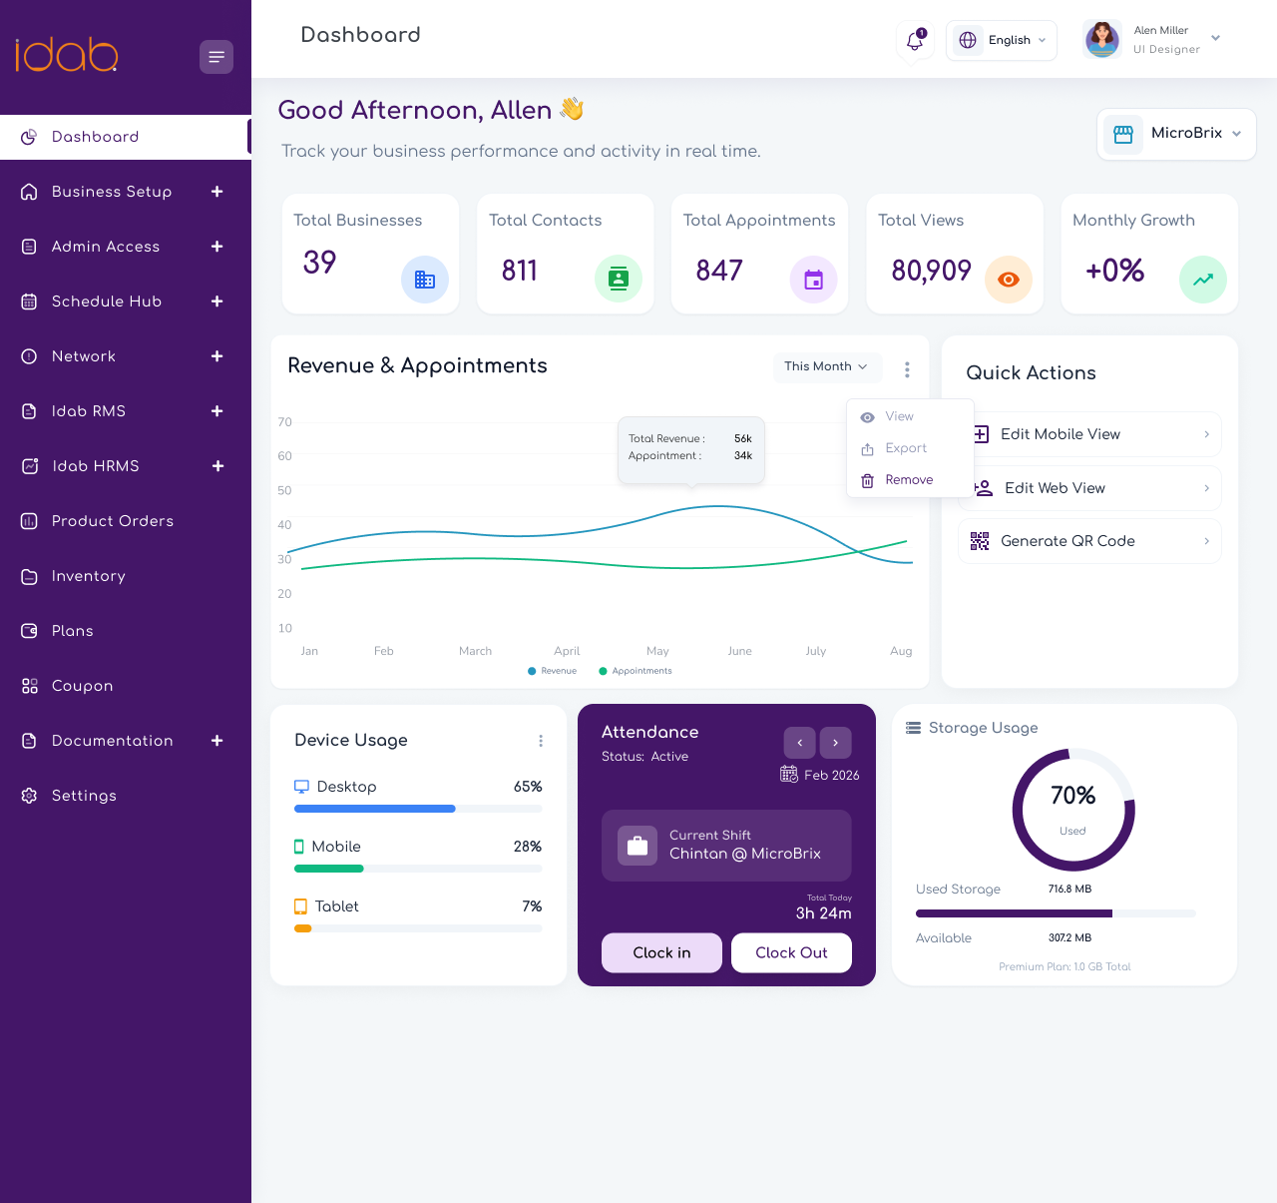Collapse sidebar with the hamburger menu icon
Image resolution: width=1277 pixels, height=1203 pixels.
click(x=216, y=57)
